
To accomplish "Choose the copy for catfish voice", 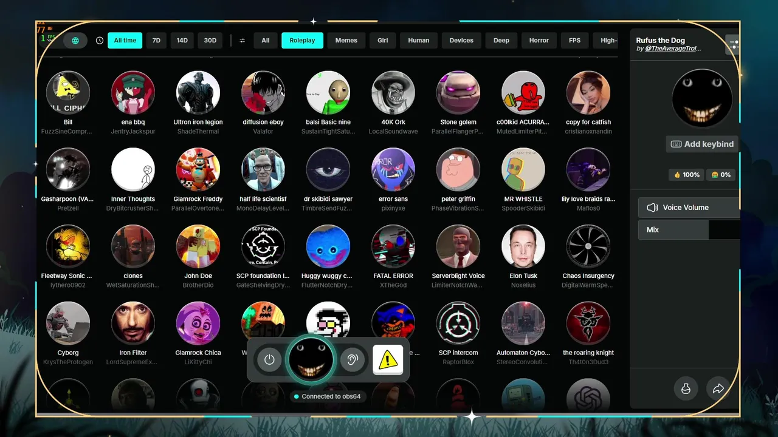I will (588, 93).
